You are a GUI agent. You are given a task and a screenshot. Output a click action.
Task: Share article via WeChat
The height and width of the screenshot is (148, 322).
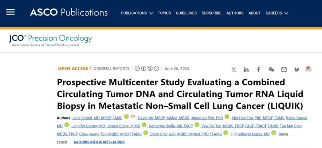pos(271,70)
